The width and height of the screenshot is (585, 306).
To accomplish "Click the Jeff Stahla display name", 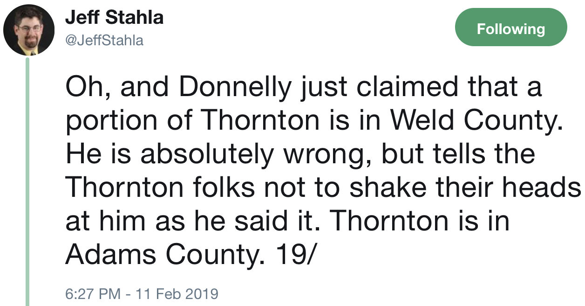I will point(114,18).
